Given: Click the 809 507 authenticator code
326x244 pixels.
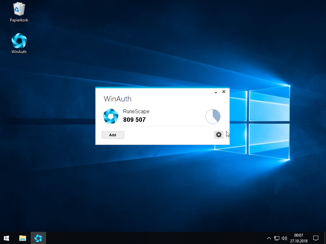Looking at the screenshot, I should (x=134, y=120).
